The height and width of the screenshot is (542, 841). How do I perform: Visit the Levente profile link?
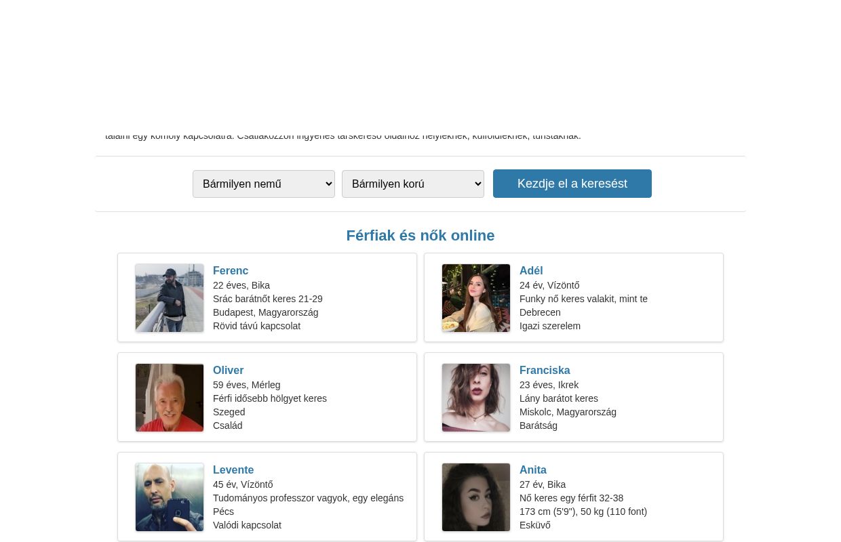tap(233, 470)
